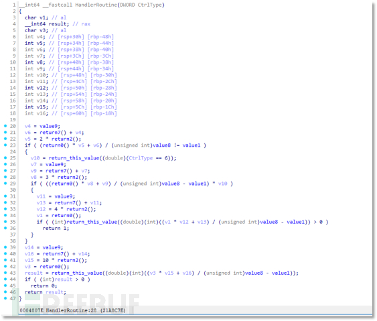Viewport: 377px width, 321px height.
Task: Click the 'int v10;' declaration on line 12
Action: click(36, 75)
